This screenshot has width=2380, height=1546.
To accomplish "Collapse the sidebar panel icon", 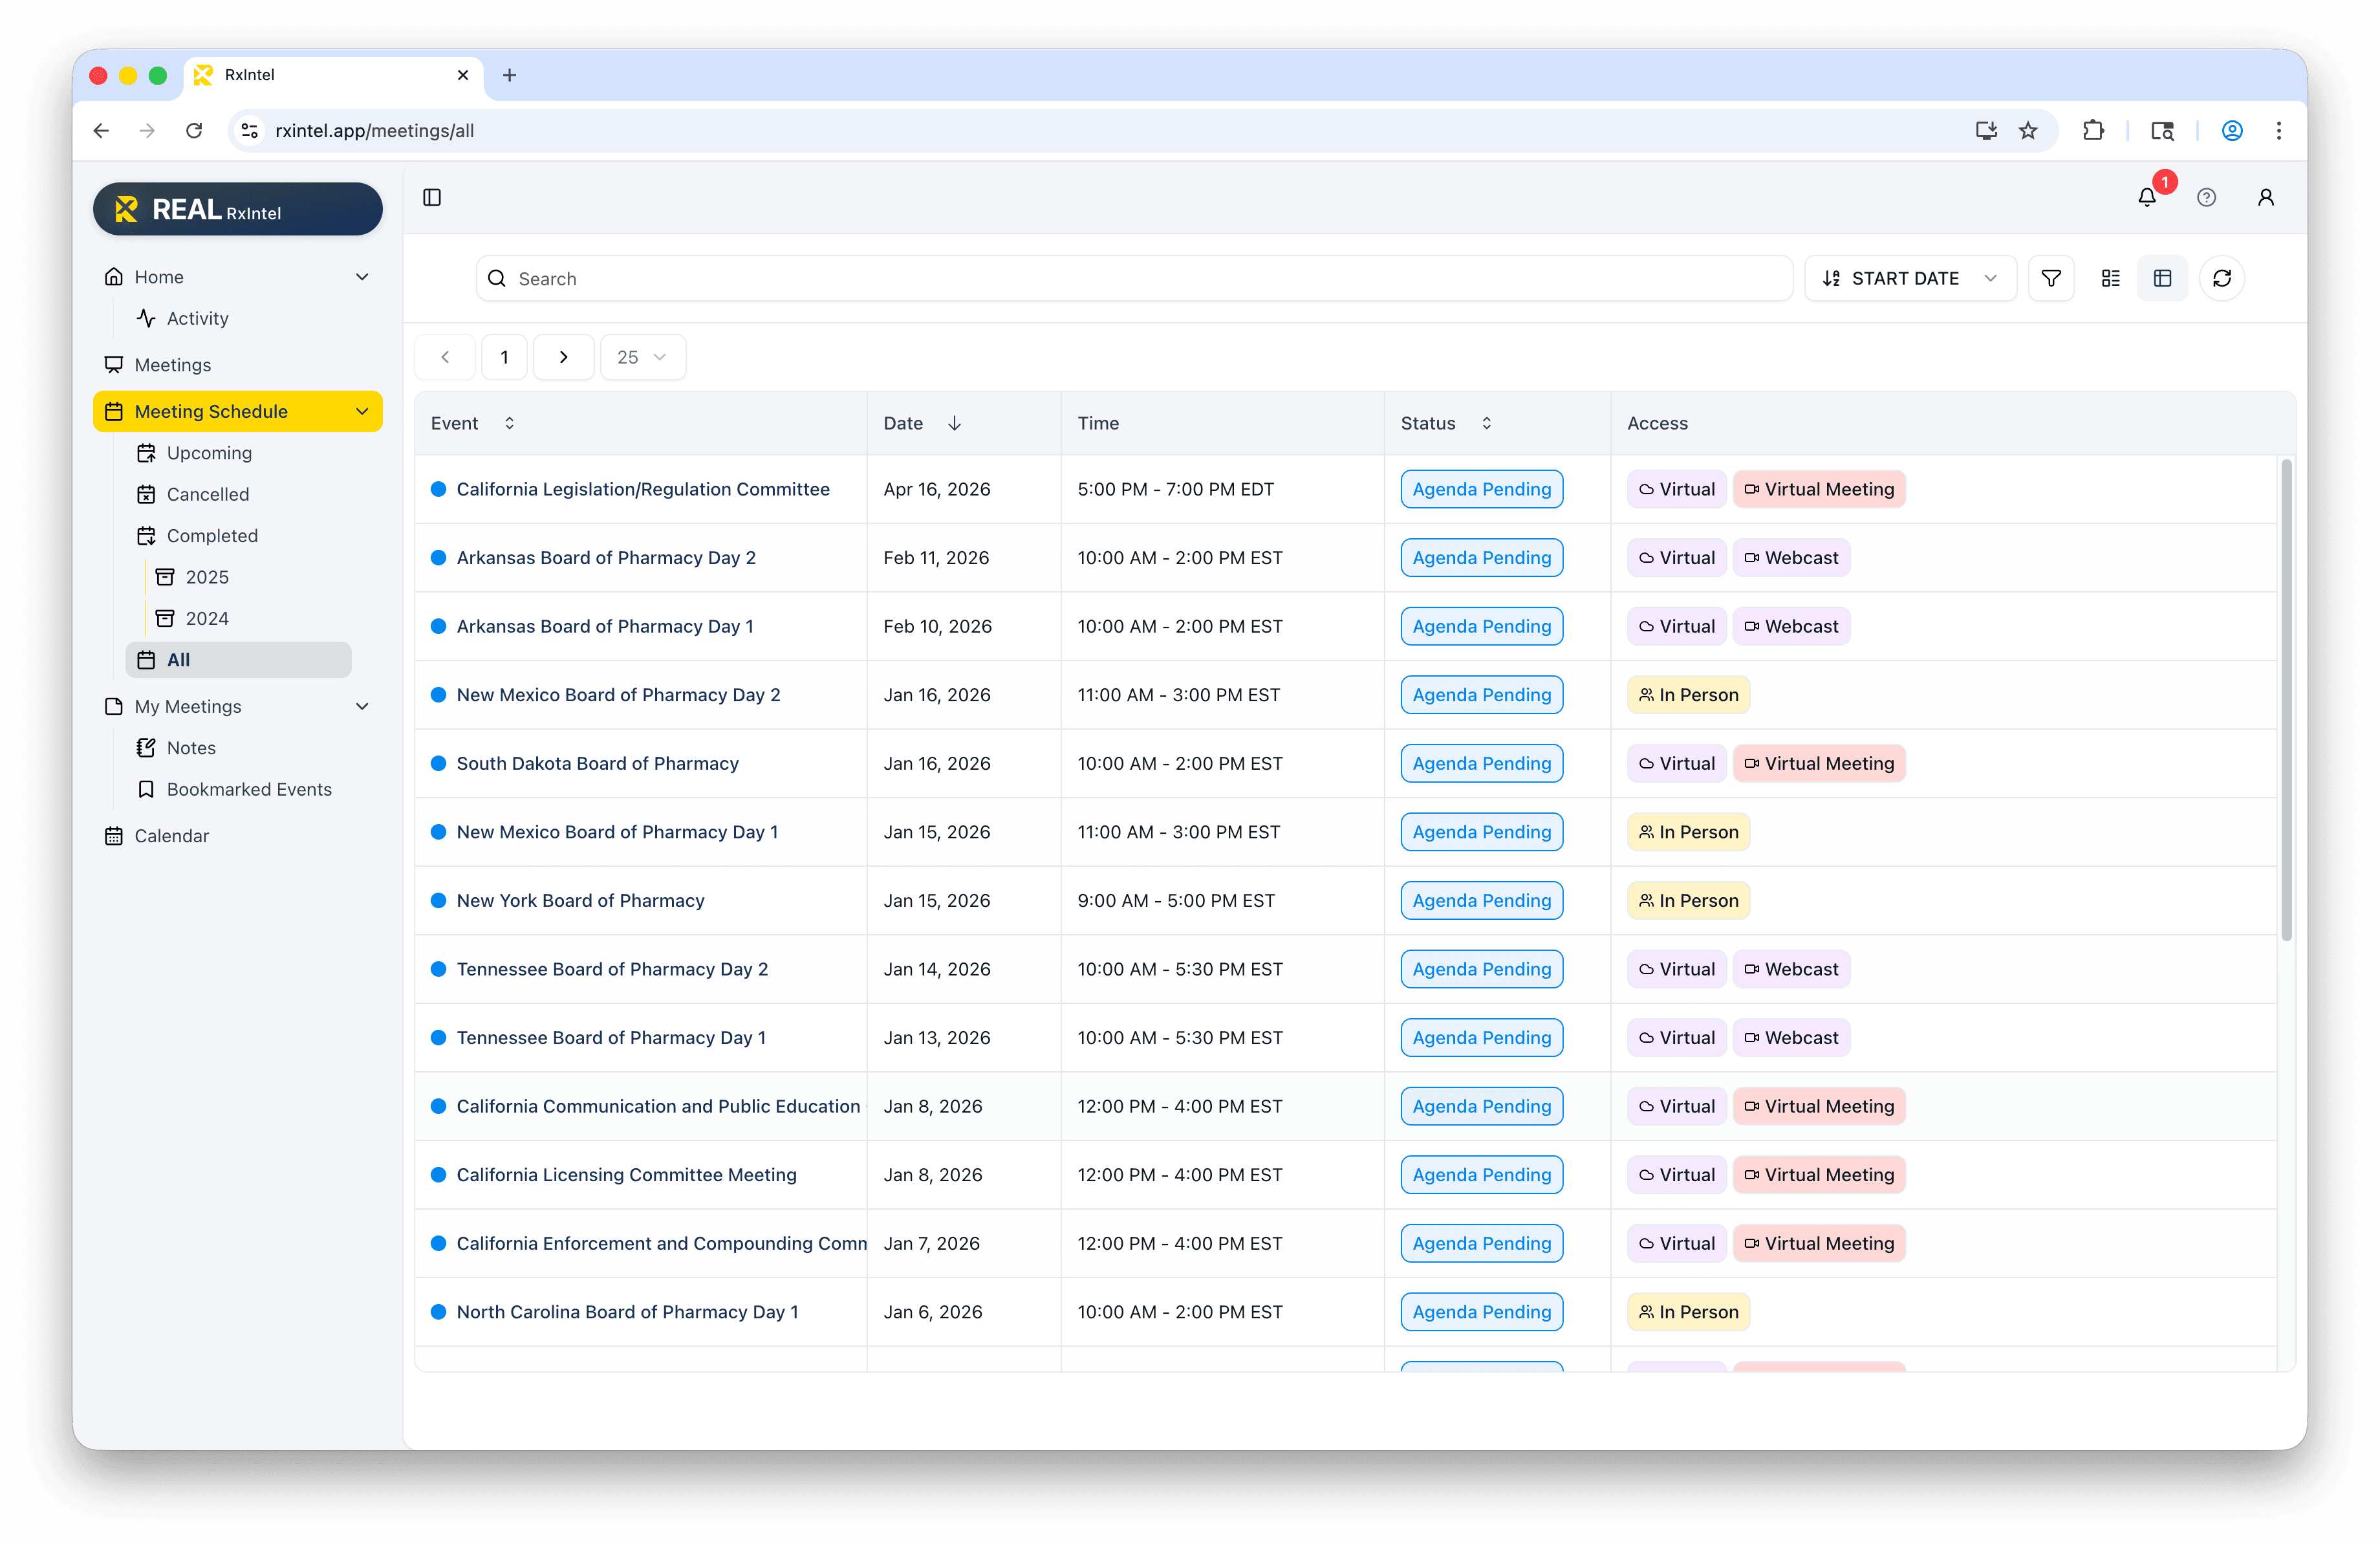I will (432, 197).
